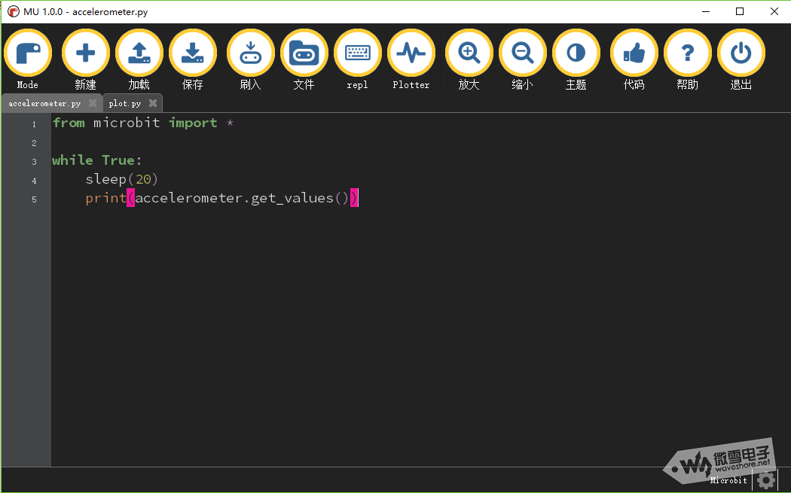Screen dimensions: 791x493
Task: Zoom in with 放大 button
Action: tap(469, 53)
